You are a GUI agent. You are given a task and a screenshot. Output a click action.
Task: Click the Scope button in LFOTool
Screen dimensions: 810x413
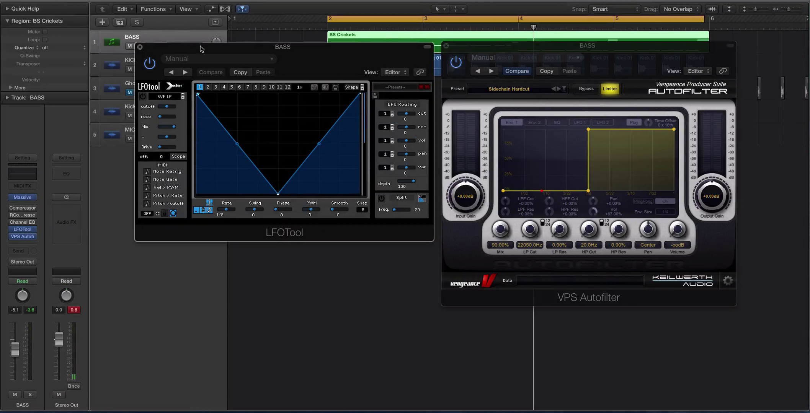[178, 156]
